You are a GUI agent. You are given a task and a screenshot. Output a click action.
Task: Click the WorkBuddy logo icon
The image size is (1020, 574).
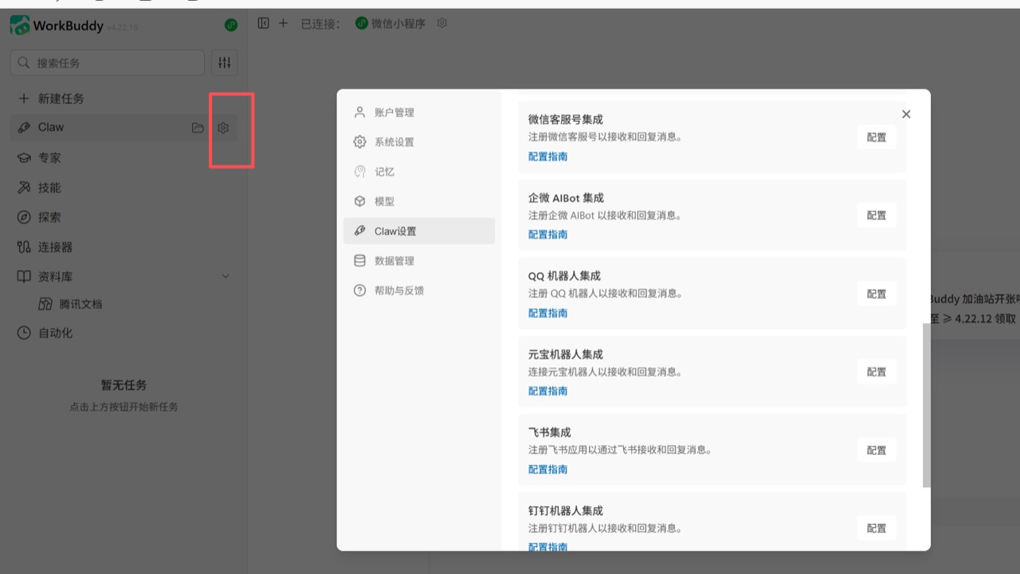coord(20,26)
